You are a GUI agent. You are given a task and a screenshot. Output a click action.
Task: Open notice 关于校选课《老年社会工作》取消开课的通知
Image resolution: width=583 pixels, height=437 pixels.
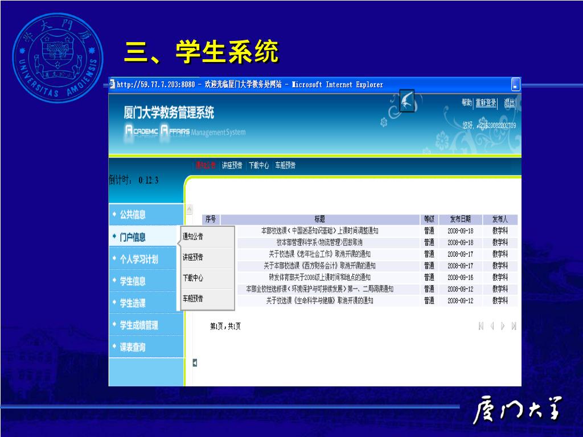(320, 254)
